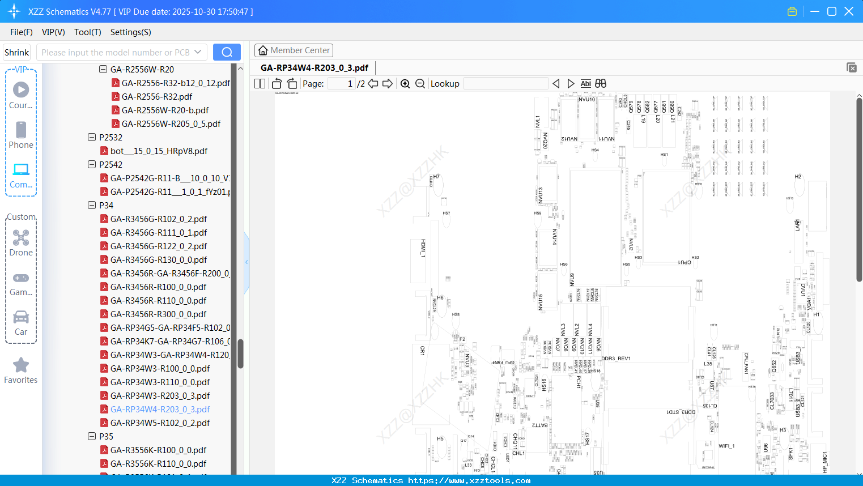Screen dimensions: 863x486
Task: Toggle the split page view icon
Action: point(260,83)
